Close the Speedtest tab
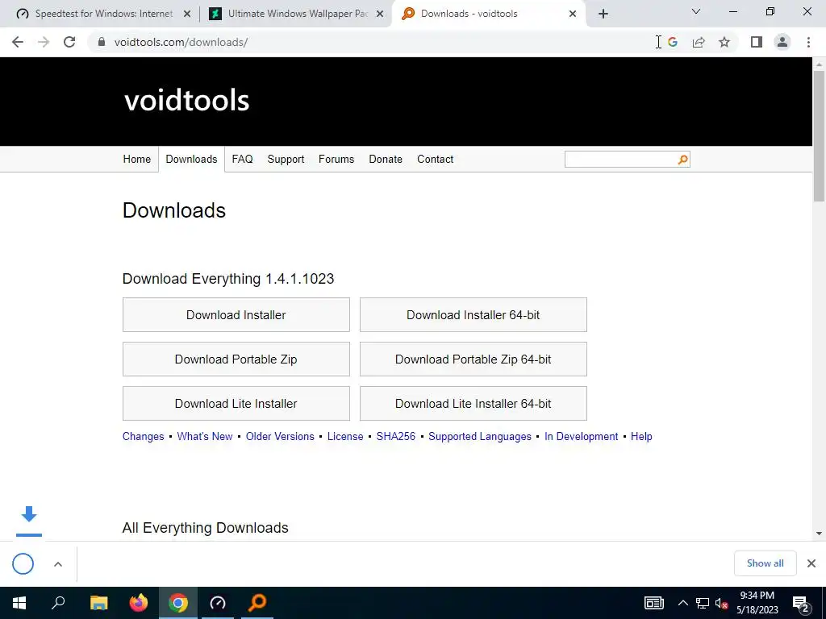Screen dimensions: 826x619 (x=187, y=14)
